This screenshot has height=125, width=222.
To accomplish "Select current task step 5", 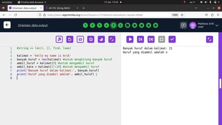I will pos(113,25).
